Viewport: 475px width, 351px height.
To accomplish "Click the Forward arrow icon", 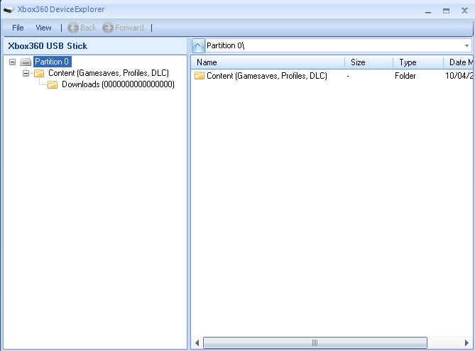I will [107, 28].
